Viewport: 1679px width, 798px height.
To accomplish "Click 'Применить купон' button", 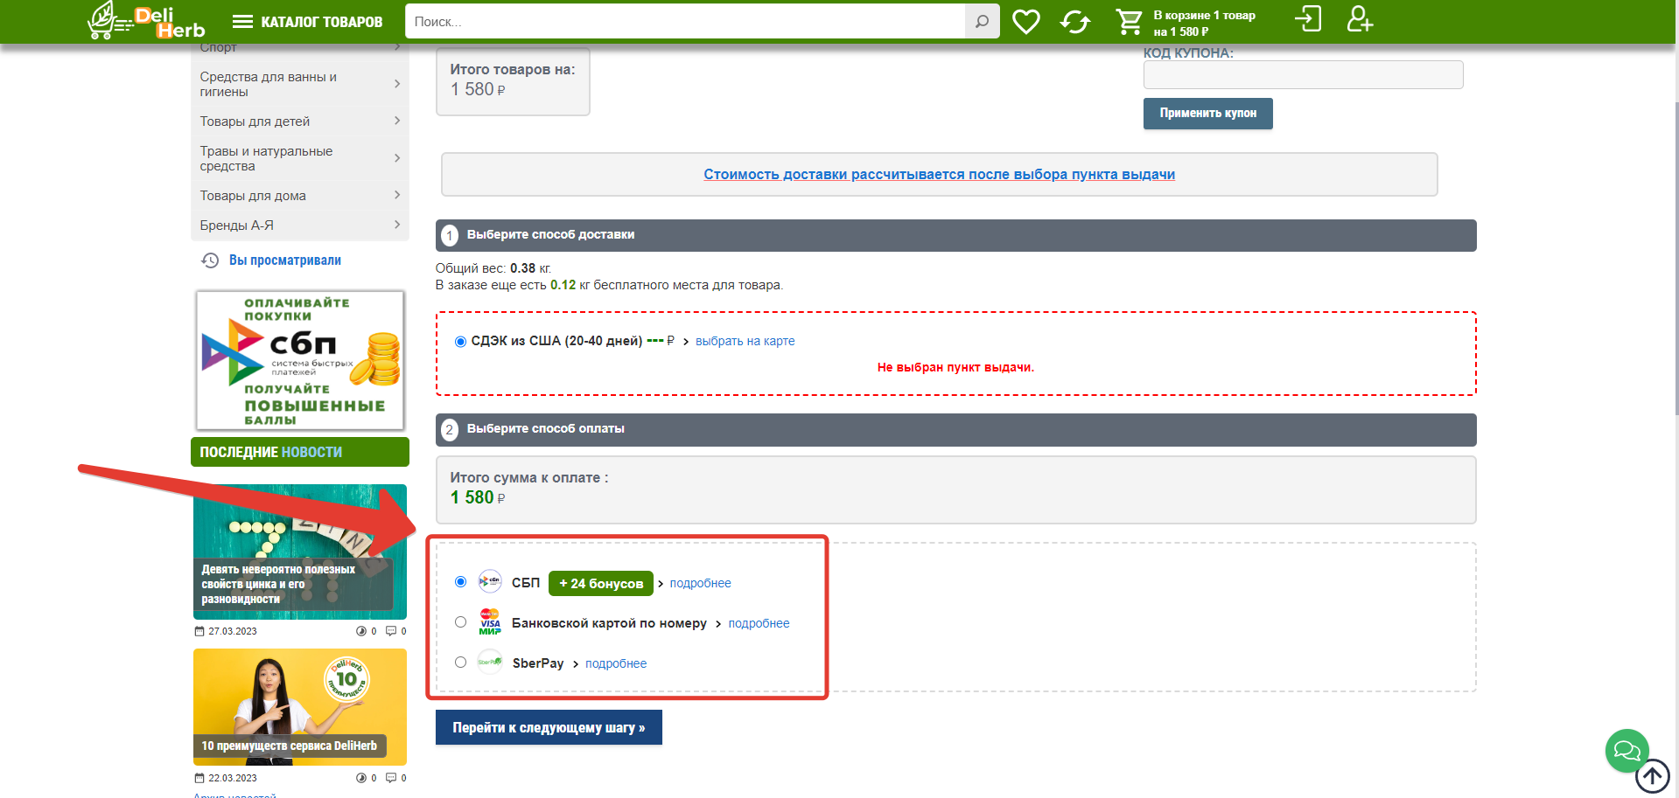I will [1207, 114].
